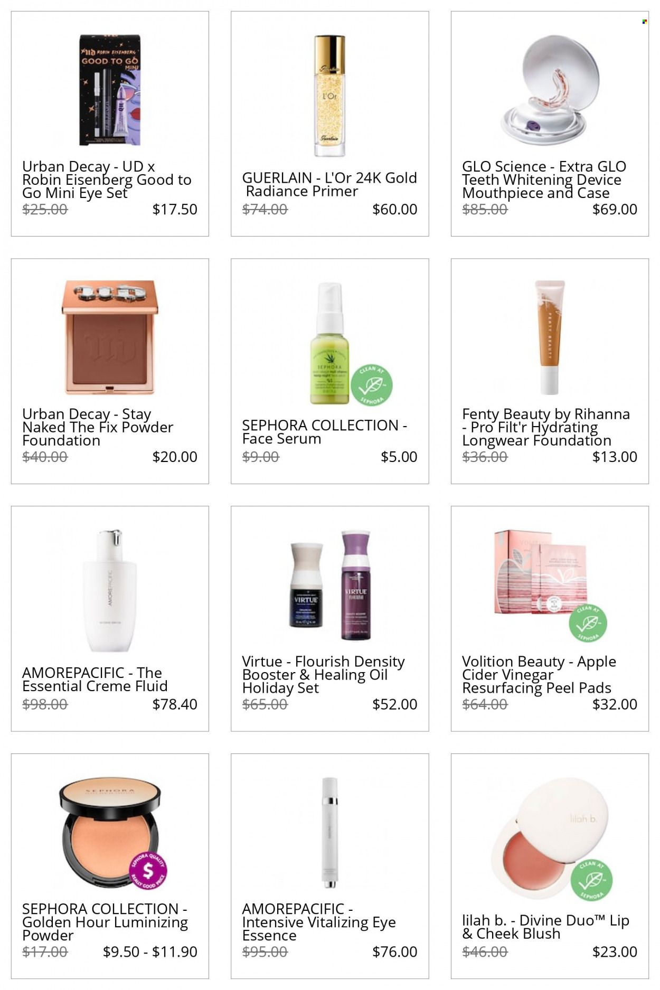Viewport: 660px width, 990px height.
Task: Open the GLO Science whitening device image
Action: point(550,90)
